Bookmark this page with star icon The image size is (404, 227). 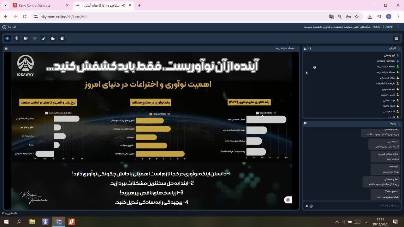click(357, 17)
